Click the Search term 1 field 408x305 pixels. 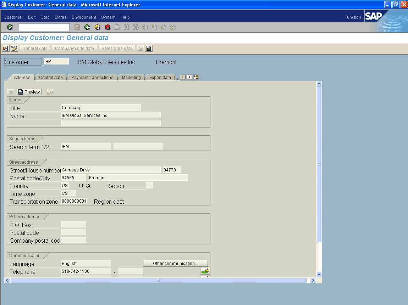pyautogui.click(x=86, y=147)
